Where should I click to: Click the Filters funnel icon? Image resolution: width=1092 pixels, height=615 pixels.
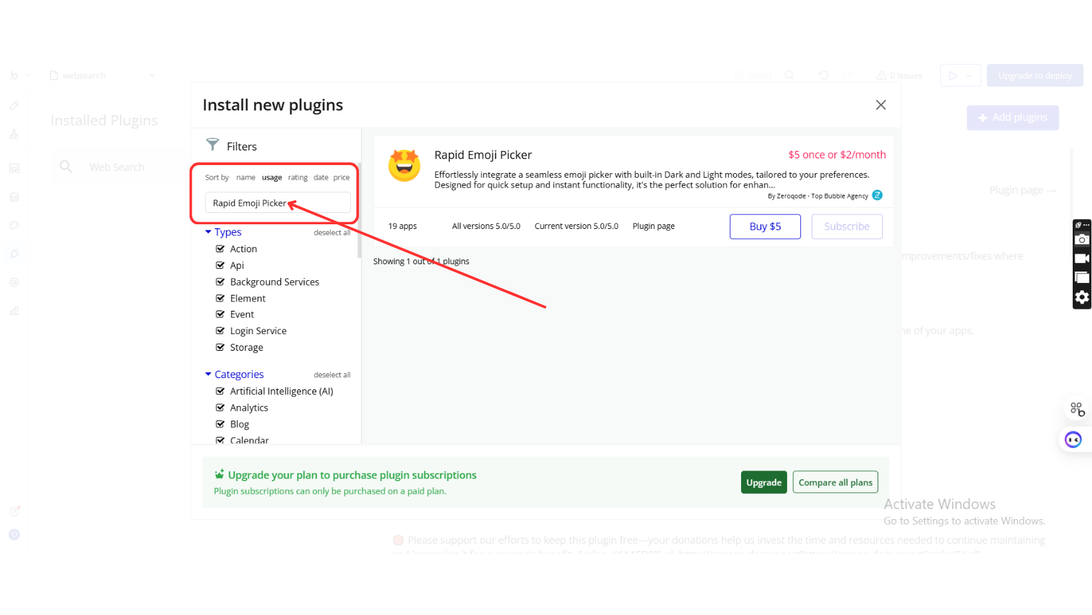212,144
